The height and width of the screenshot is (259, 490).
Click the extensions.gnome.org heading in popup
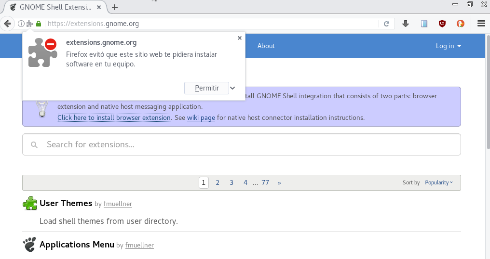(101, 42)
